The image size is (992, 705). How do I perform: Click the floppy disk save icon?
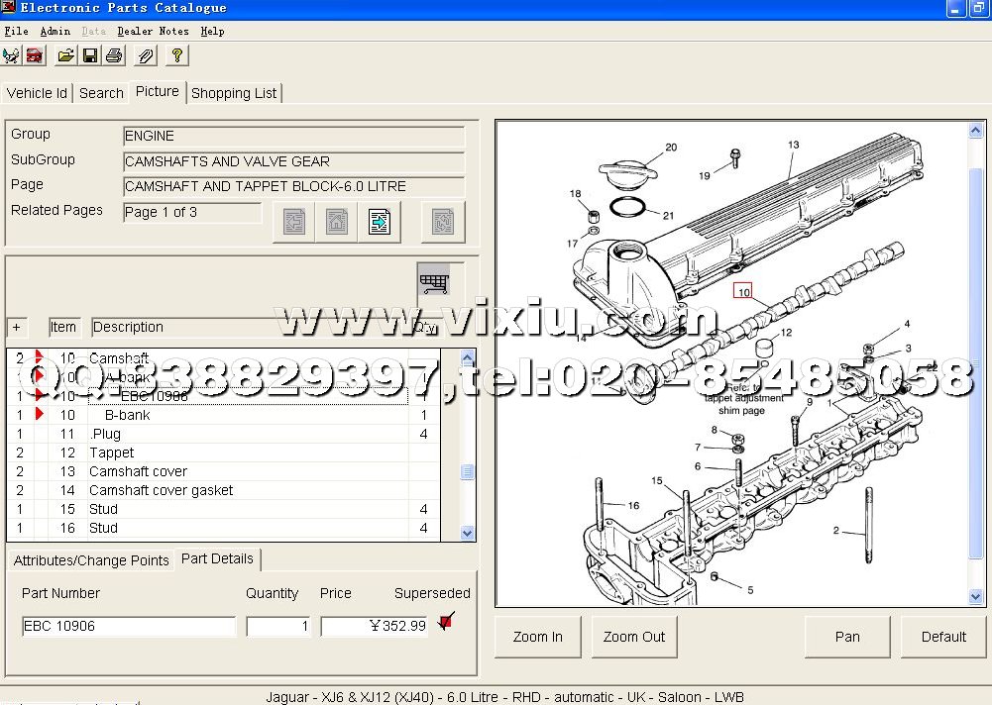point(90,55)
